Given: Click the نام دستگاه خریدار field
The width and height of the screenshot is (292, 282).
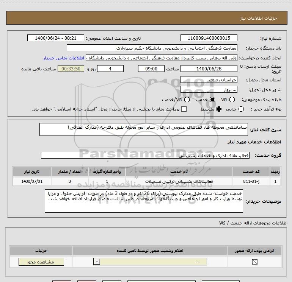Looking at the screenshot, I should (152, 48).
